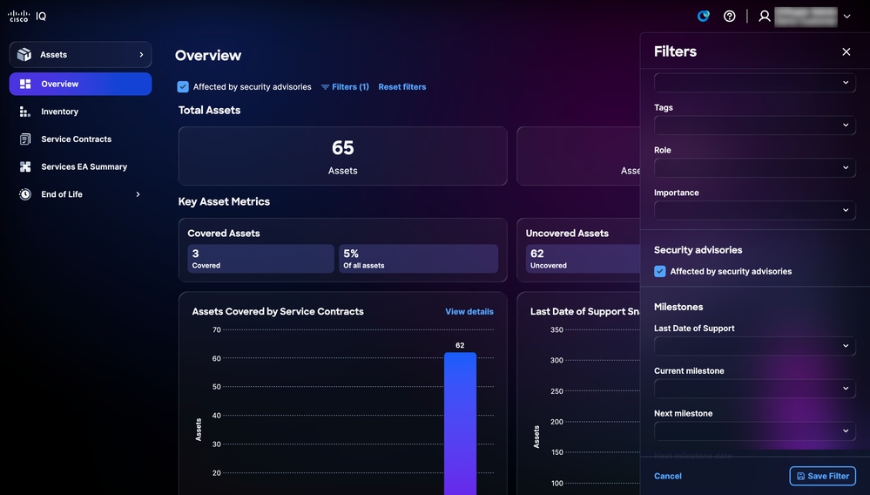Screen dimensions: 870x495
Task: Click the End of Life clock icon
Action: [x=25, y=194]
